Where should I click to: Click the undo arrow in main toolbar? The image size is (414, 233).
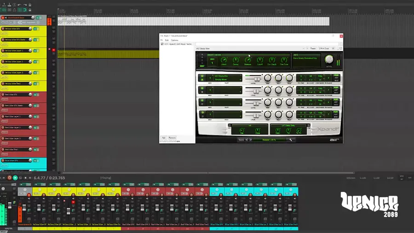pos(19,5)
